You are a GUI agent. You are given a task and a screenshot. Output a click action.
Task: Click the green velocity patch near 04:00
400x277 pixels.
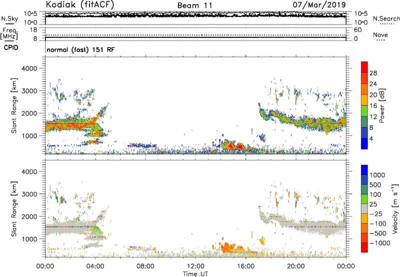97,229
